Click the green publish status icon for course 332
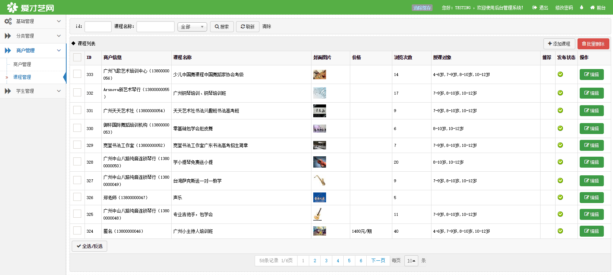The height and width of the screenshot is (275, 613). coord(560,93)
